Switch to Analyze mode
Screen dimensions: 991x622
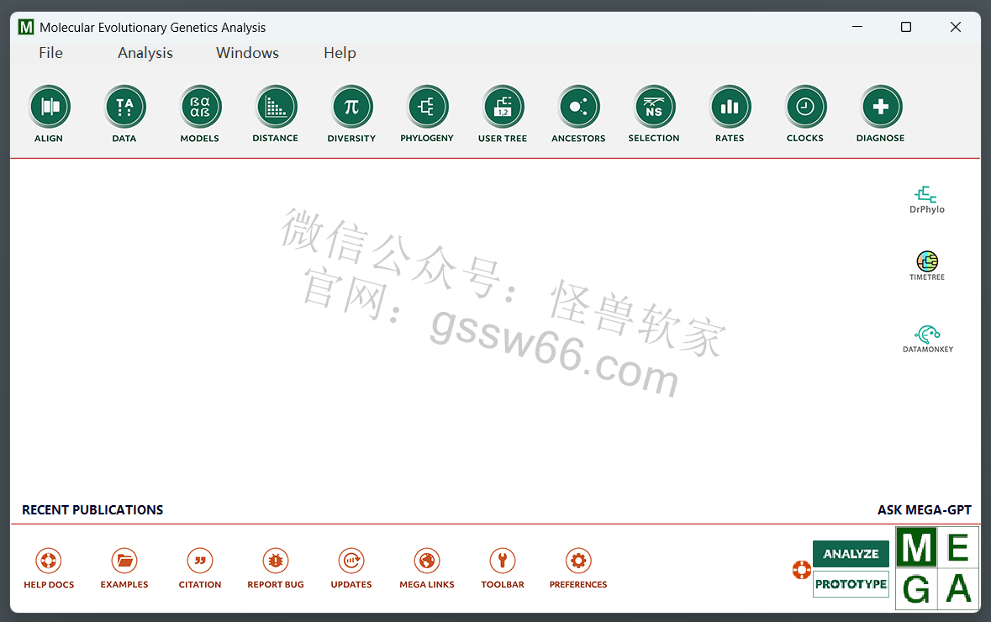[851, 554]
